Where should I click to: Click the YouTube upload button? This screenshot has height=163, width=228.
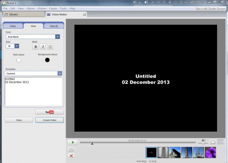click(49, 112)
